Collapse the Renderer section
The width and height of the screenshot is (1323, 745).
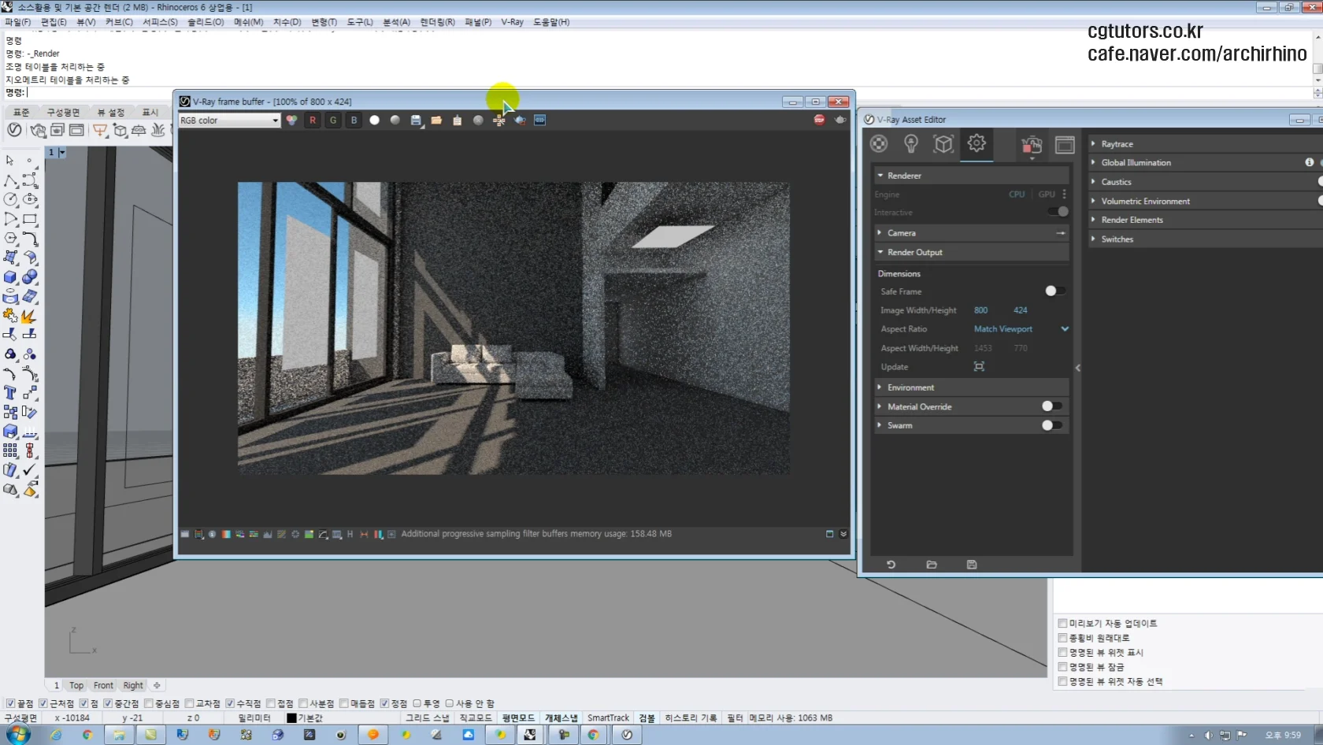pyautogui.click(x=970, y=176)
